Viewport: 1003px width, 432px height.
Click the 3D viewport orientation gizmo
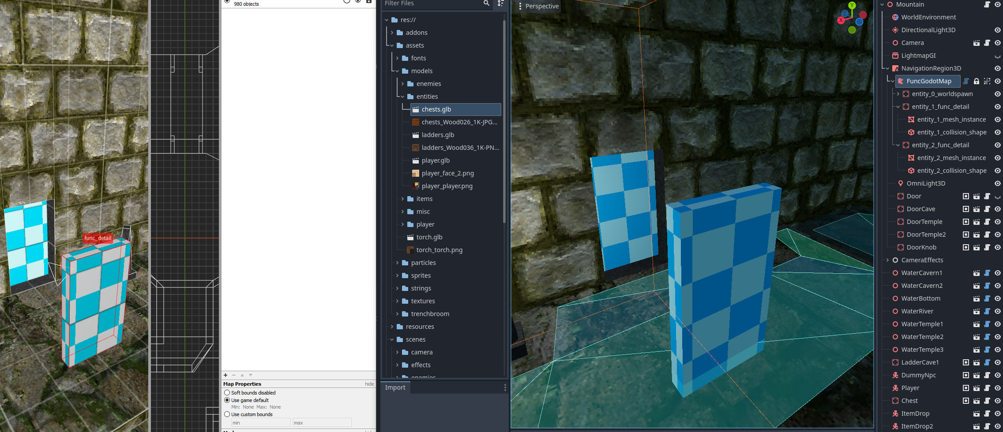[852, 18]
